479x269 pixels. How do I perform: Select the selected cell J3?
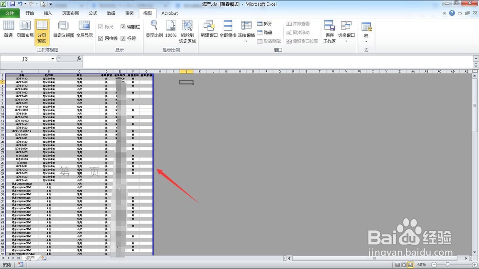point(186,82)
